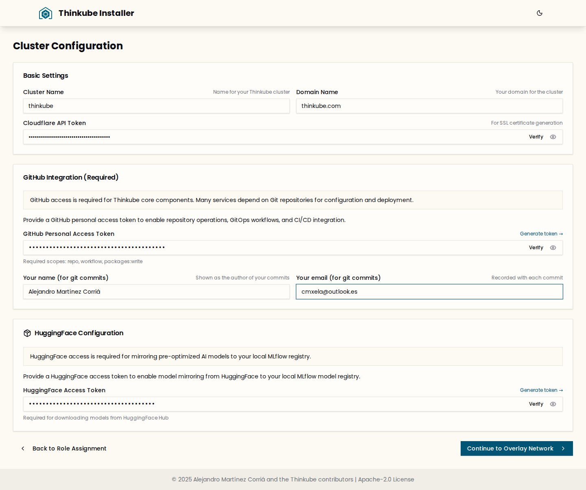The width and height of the screenshot is (586, 490).
Task: Show the Cloudflare API Token with the eye icon
Action: (x=553, y=137)
